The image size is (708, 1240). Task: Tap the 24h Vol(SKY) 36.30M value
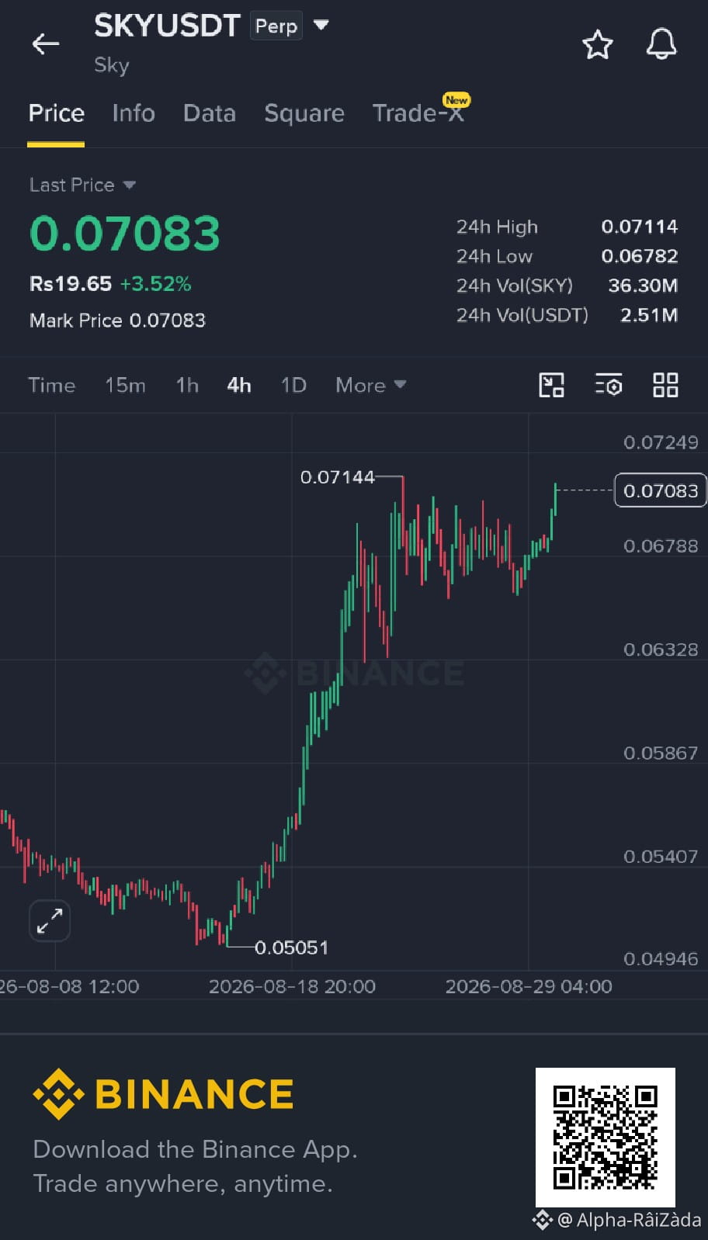pyautogui.click(x=643, y=286)
